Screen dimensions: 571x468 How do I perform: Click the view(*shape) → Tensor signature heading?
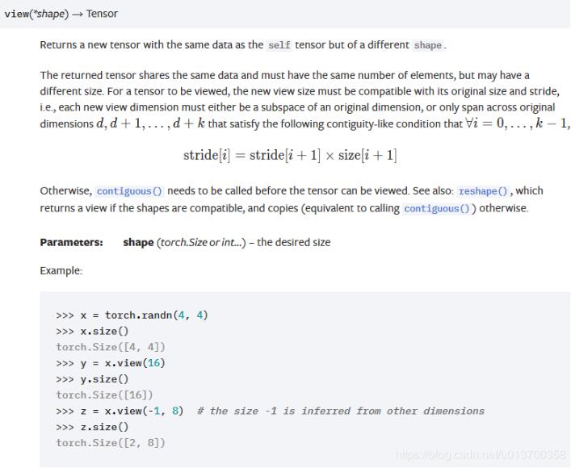61,14
